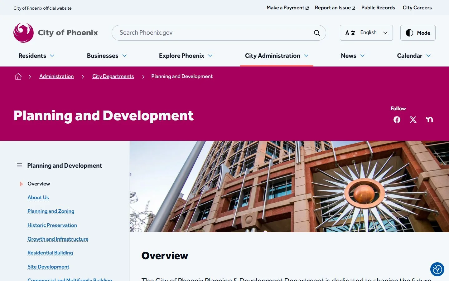Toggle the contrast Mode button

coord(418,33)
